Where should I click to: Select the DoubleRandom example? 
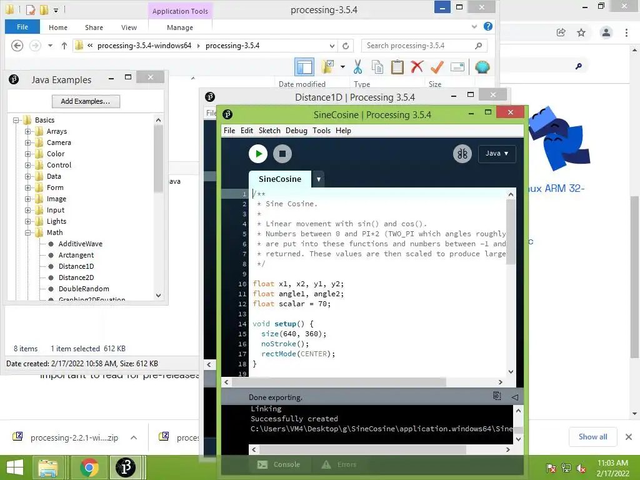pos(84,289)
